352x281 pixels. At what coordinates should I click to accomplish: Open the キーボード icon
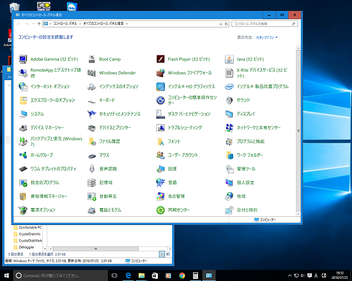92,100
